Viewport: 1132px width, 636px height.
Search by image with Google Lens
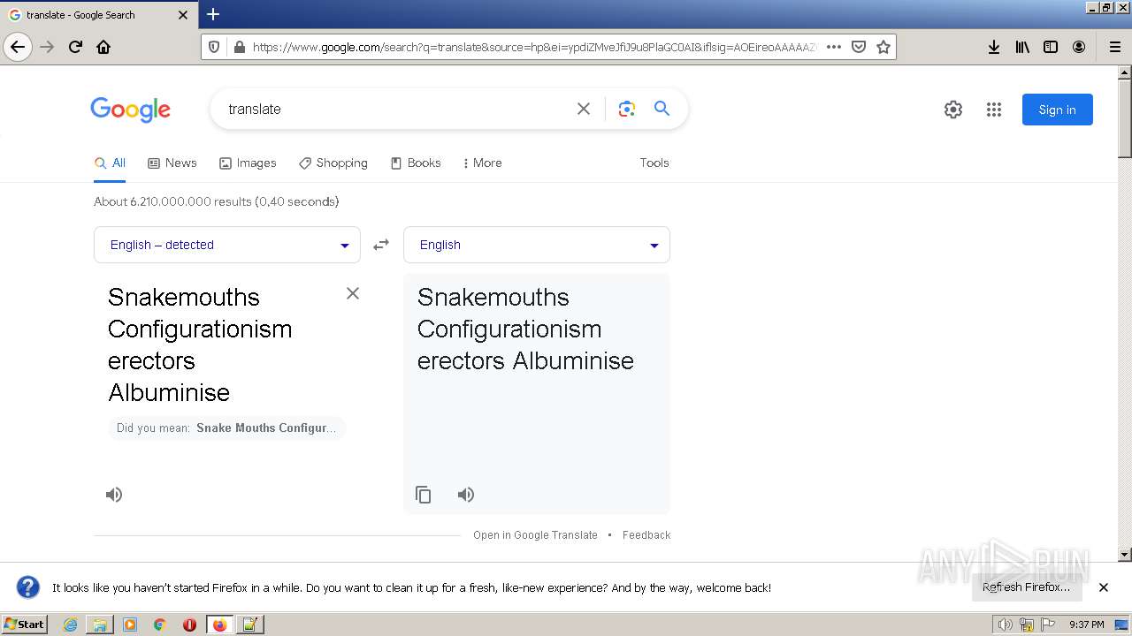(x=627, y=109)
